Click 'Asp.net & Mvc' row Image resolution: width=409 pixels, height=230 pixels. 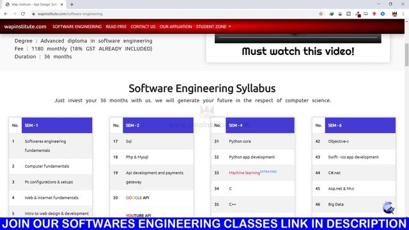[353, 188]
